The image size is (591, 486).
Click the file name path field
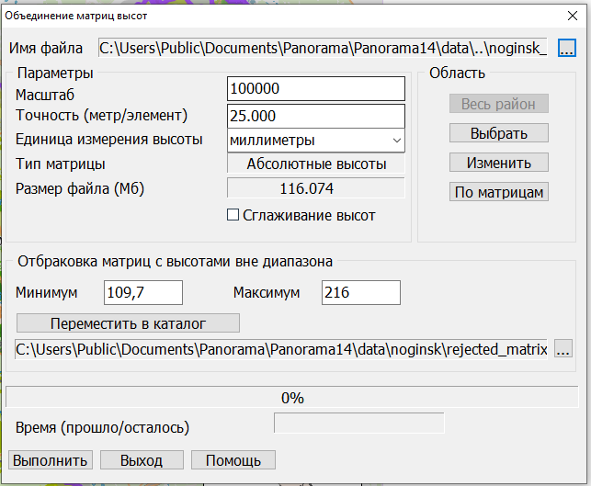[x=323, y=48]
